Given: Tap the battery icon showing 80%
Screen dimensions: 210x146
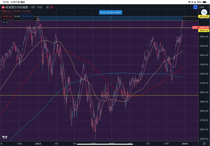Looking at the screenshot, I should pos(205,2).
